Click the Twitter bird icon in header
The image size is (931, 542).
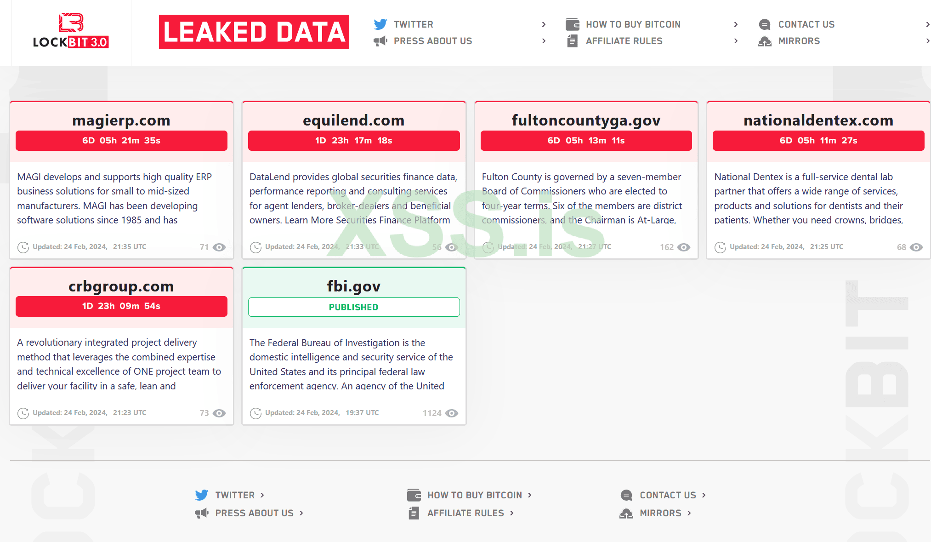pyautogui.click(x=380, y=24)
